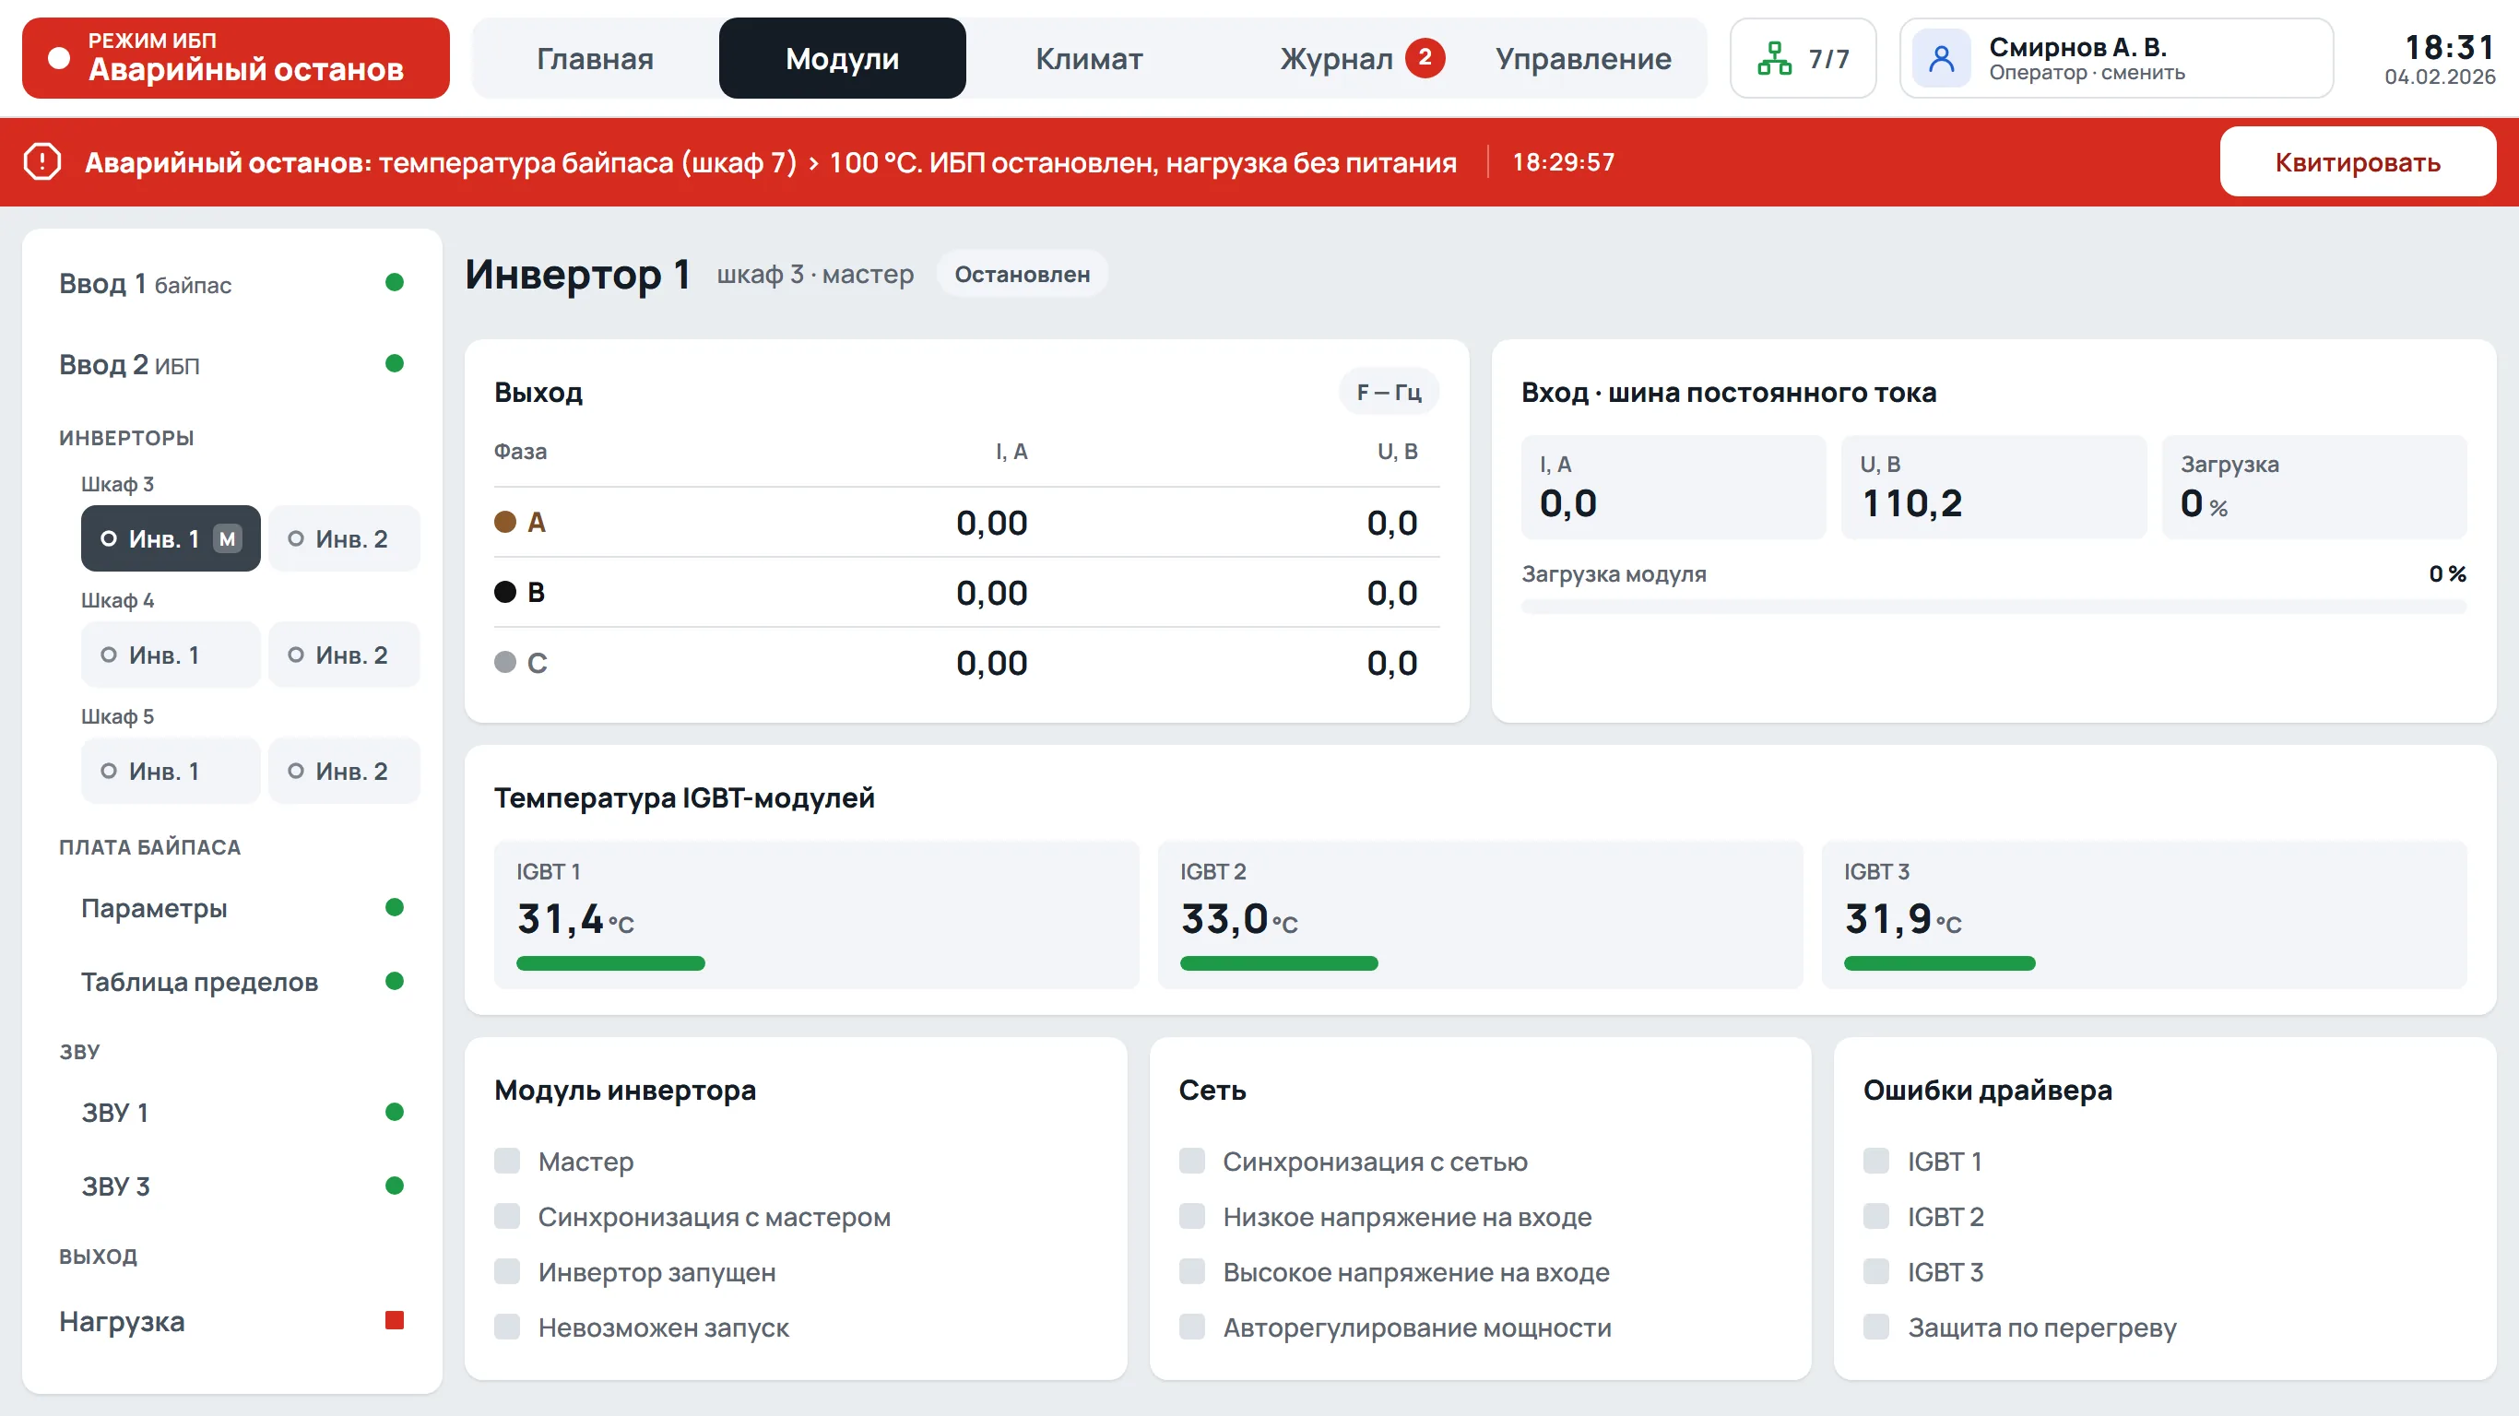This screenshot has height=1416, width=2519.
Task: Select Инв. 2 in Шкаф 4
Action: pyautogui.click(x=344, y=655)
